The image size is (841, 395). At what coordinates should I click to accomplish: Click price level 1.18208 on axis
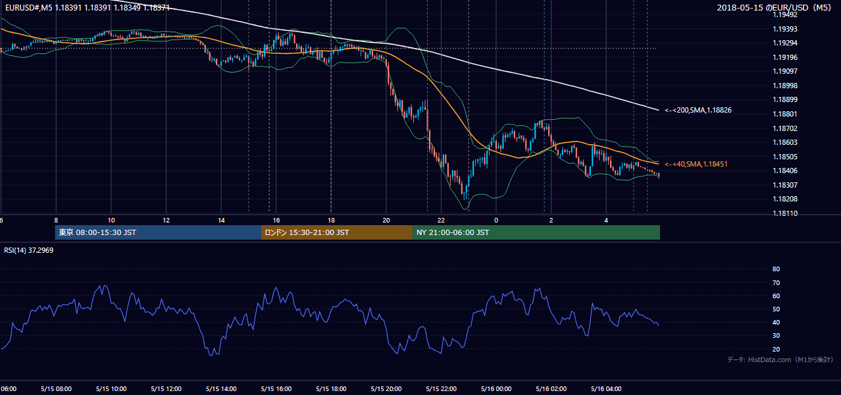point(785,199)
